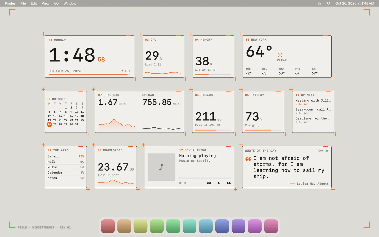Viewport: 379px width, 237px height.
Task: Click the Safari row in Top Apps
Action: (x=66, y=156)
